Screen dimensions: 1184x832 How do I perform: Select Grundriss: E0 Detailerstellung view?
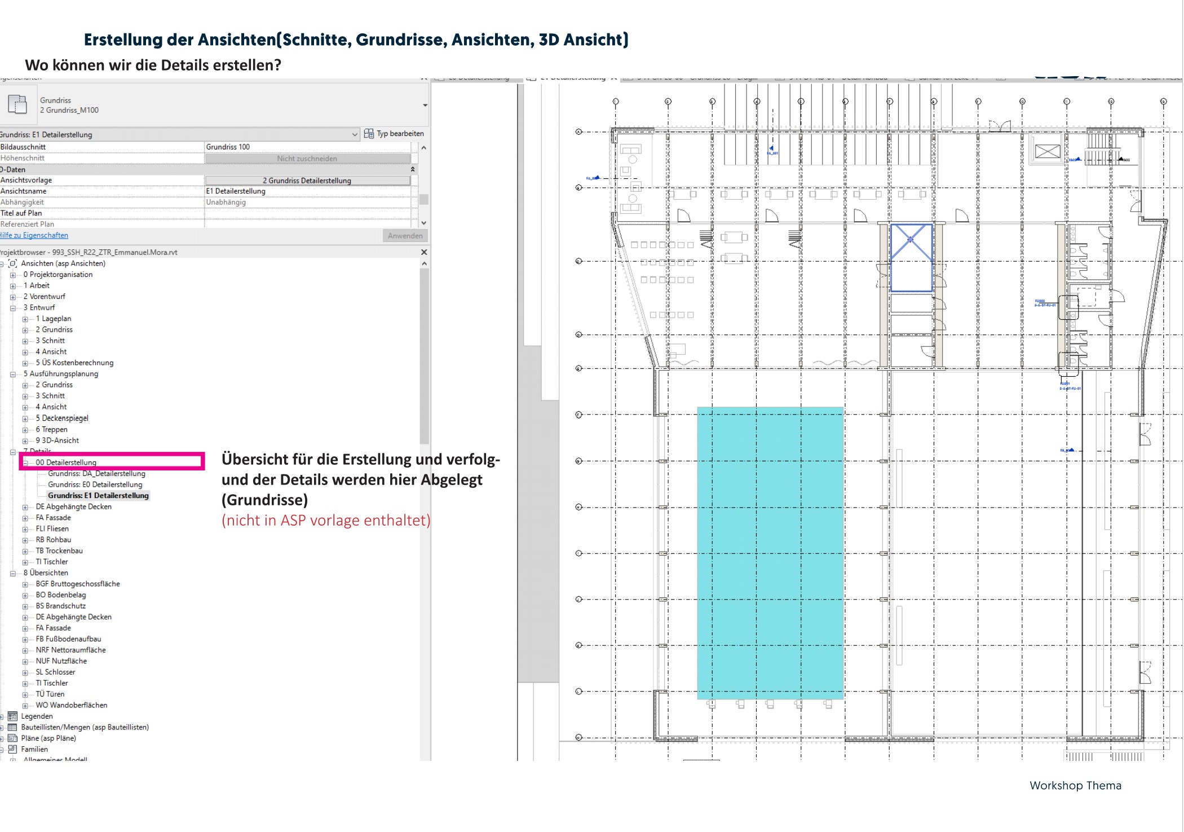[95, 485]
